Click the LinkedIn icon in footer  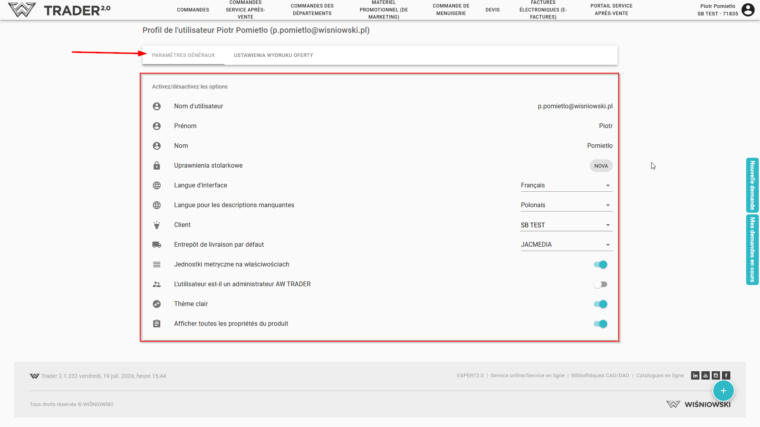[x=695, y=376]
